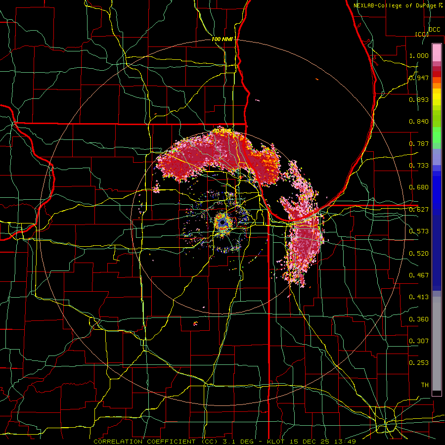Viewport: 445px width, 445px height.
Task: Click the 0.733 scale value
Action: point(419,166)
